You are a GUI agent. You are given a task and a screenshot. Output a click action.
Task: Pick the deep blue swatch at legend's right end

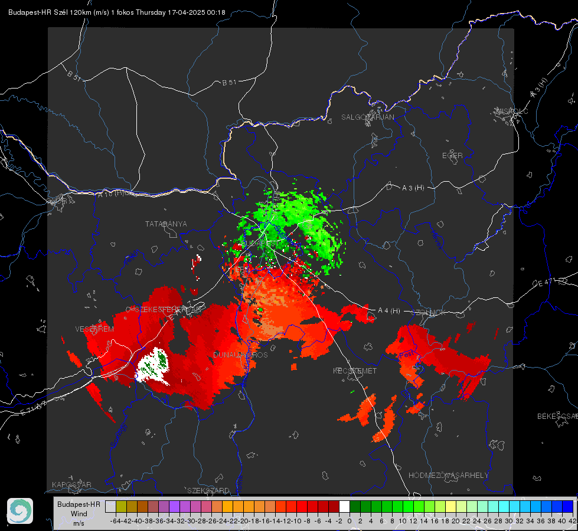point(568,506)
